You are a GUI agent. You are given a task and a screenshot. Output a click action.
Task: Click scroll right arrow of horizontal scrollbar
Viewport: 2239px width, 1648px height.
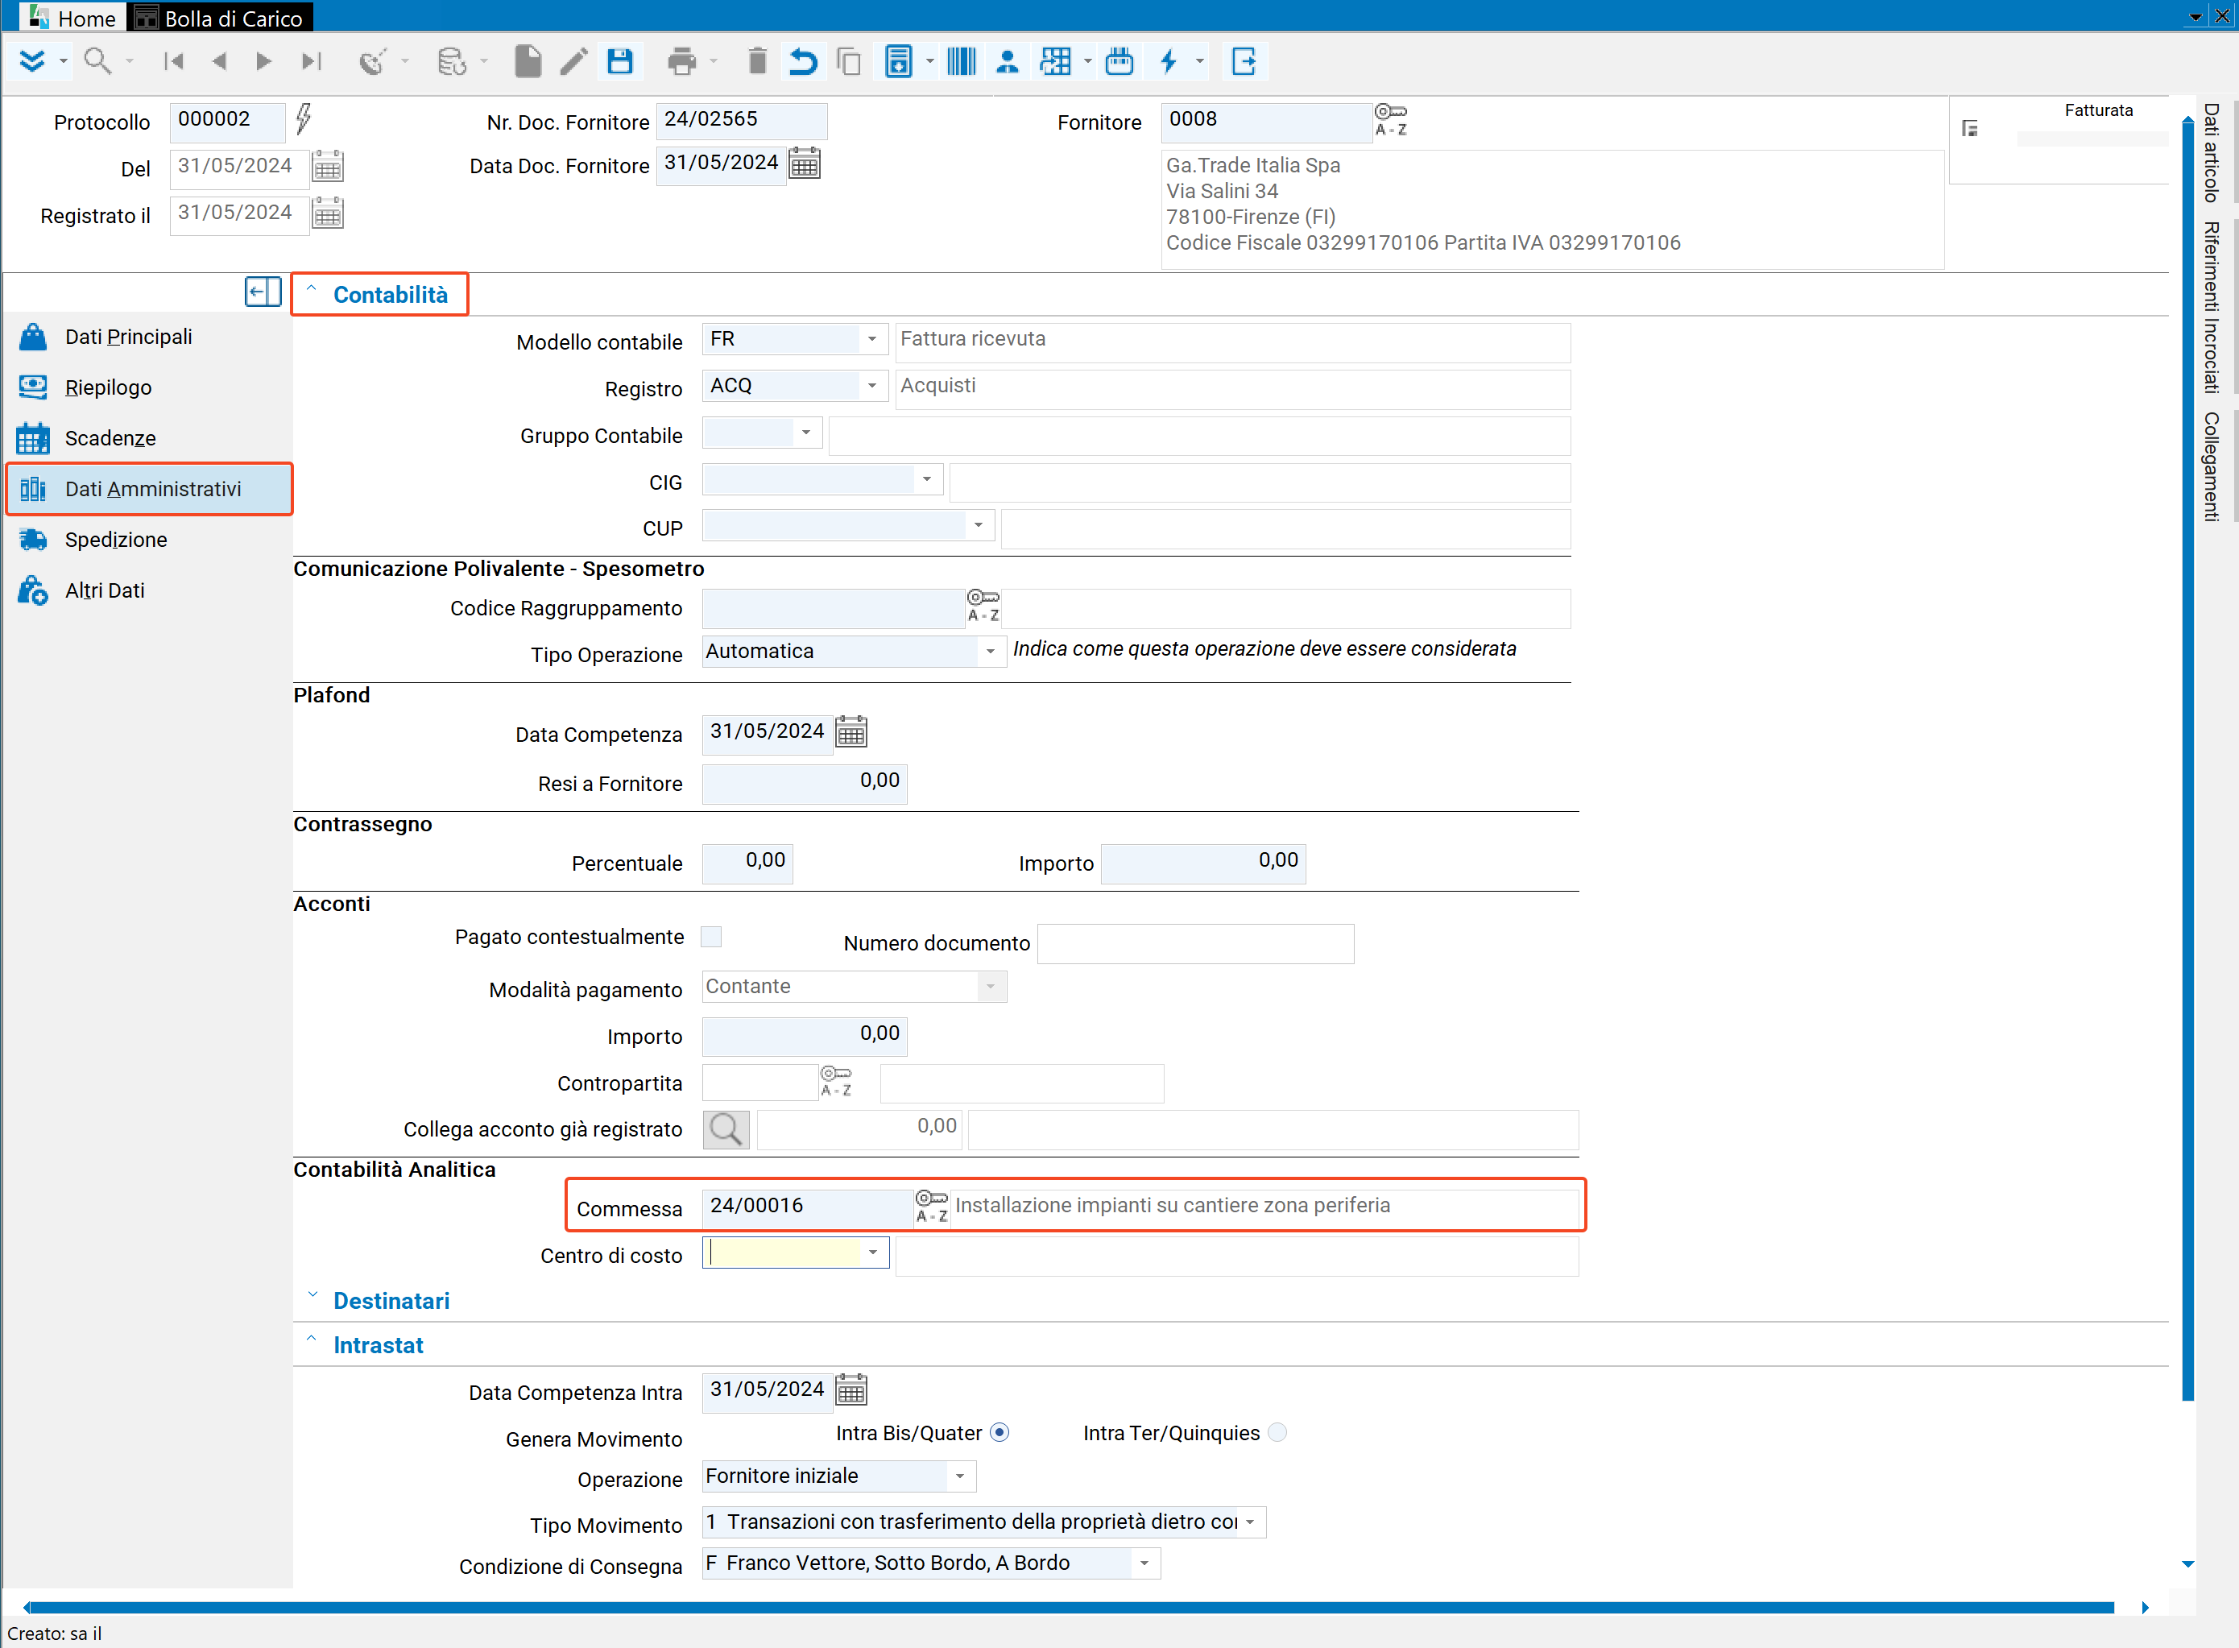coord(2144,1607)
